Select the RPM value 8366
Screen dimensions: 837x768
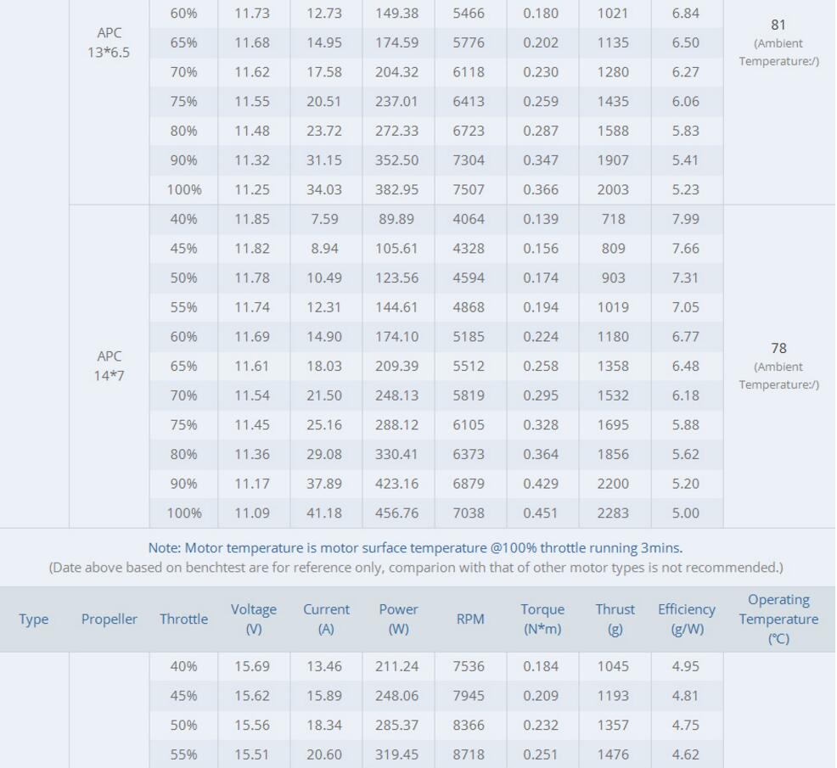[469, 726]
